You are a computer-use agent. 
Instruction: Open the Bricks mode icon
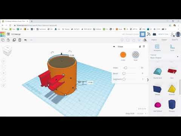pyautogui.click(x=154, y=34)
